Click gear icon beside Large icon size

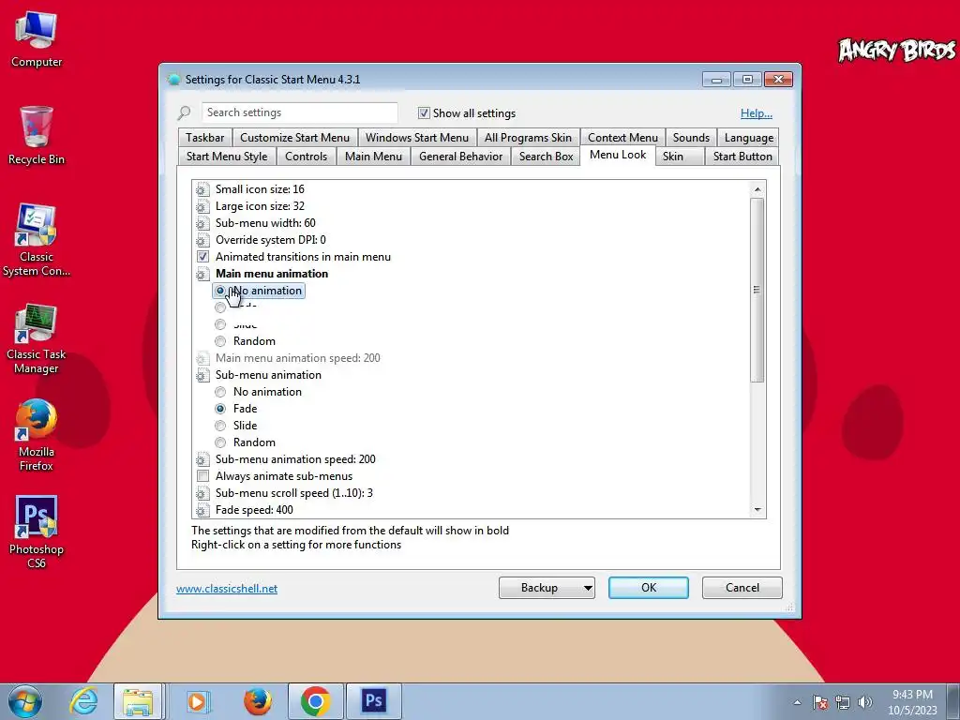(202, 207)
